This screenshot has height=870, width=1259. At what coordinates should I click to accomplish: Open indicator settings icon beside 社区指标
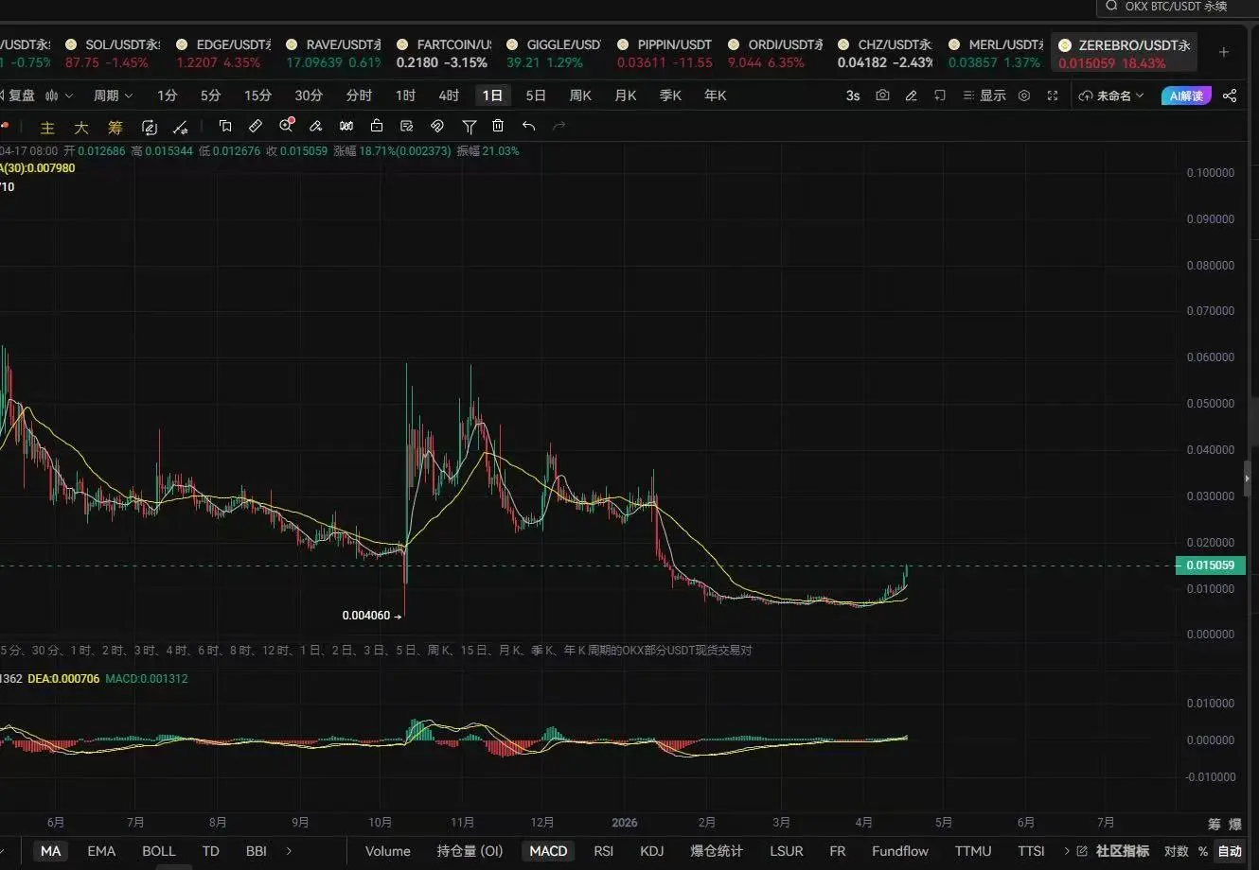tap(1082, 851)
